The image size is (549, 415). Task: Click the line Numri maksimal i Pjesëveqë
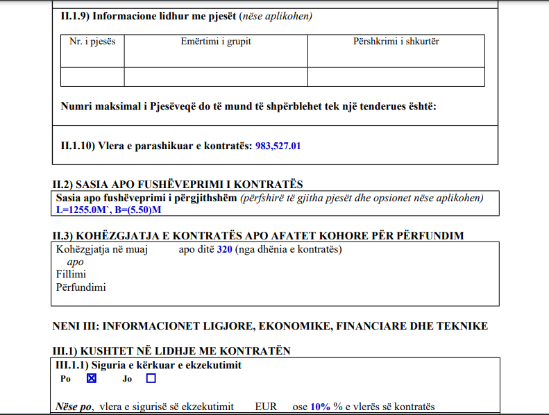pos(248,106)
